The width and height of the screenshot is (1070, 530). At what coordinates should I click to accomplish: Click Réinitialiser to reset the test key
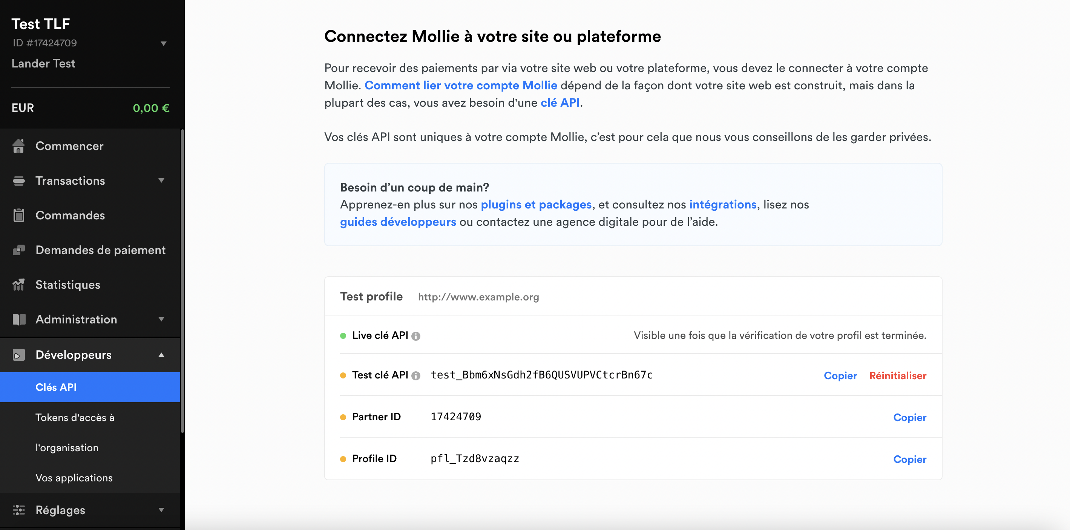click(898, 375)
